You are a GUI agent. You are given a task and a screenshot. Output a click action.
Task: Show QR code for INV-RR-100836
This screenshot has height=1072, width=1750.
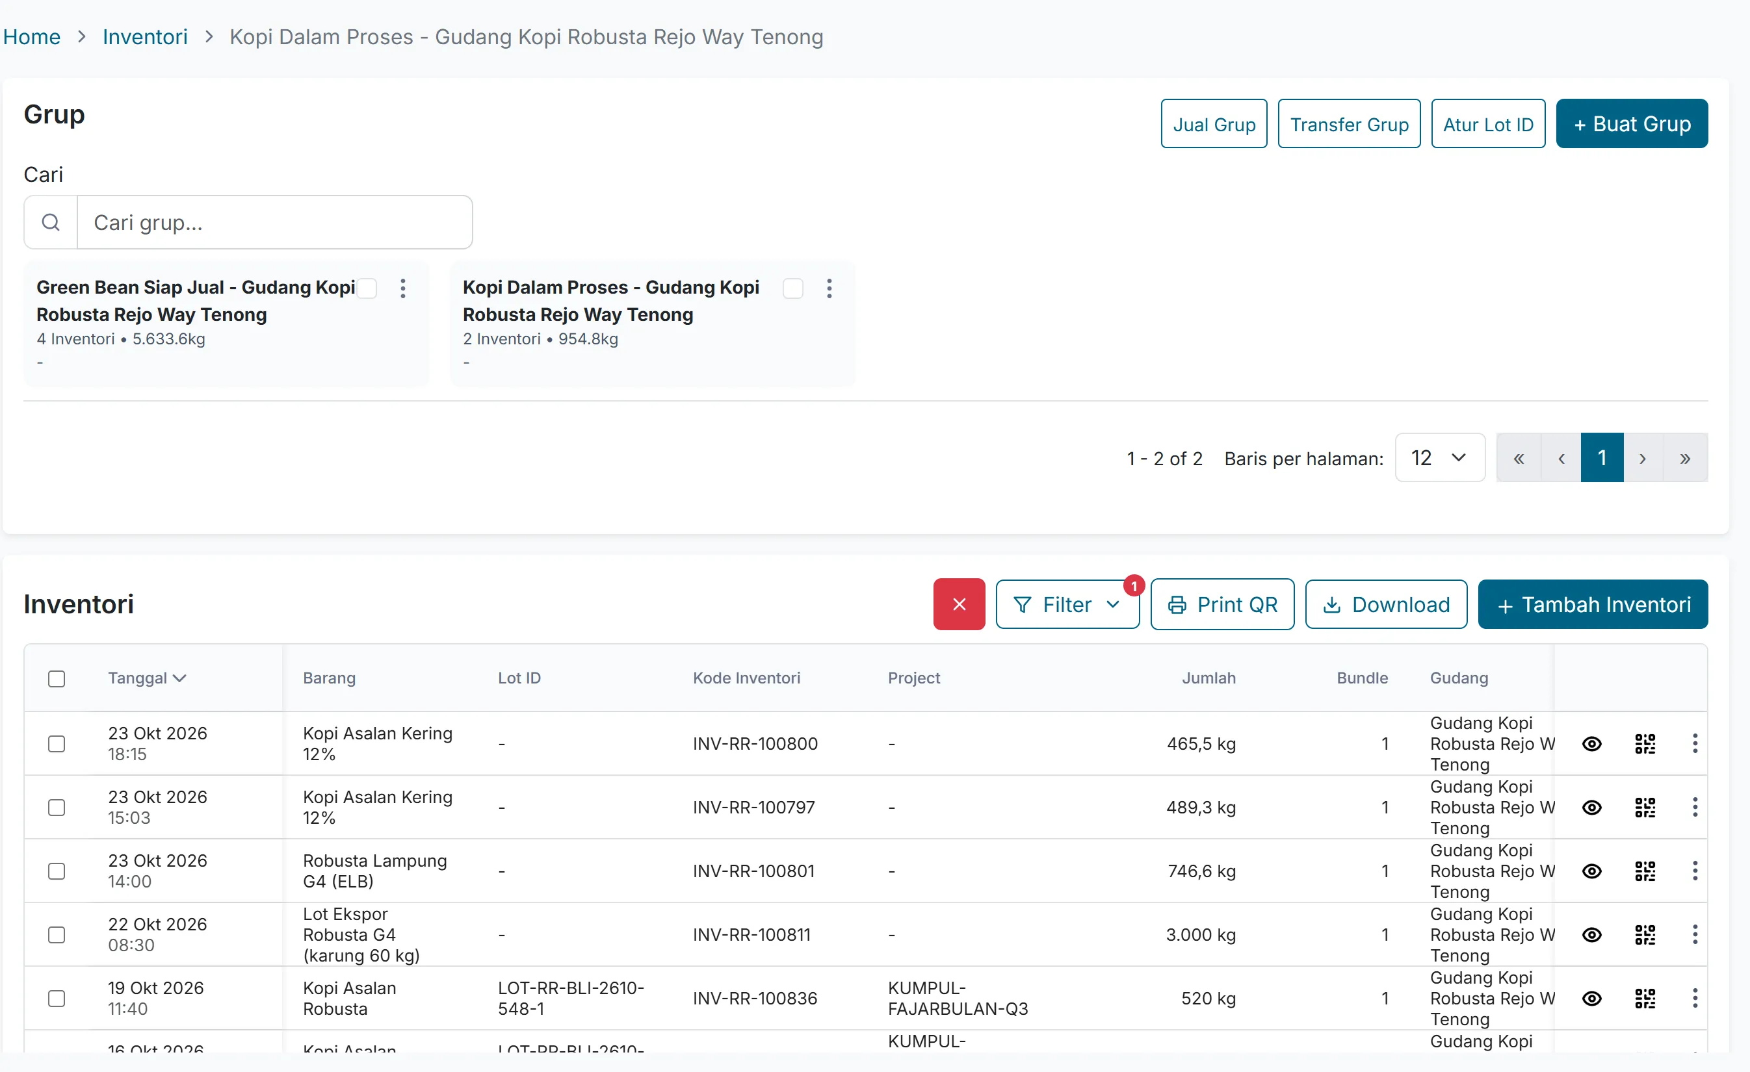(1645, 998)
